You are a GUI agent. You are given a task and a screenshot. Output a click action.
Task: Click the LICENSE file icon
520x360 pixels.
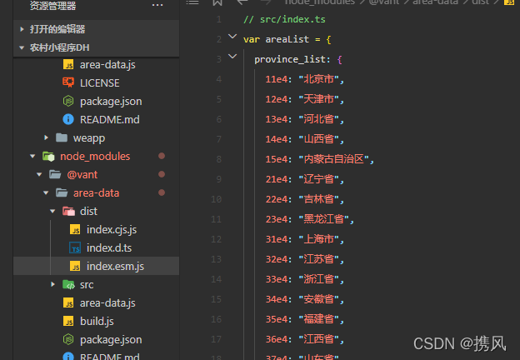(x=68, y=82)
